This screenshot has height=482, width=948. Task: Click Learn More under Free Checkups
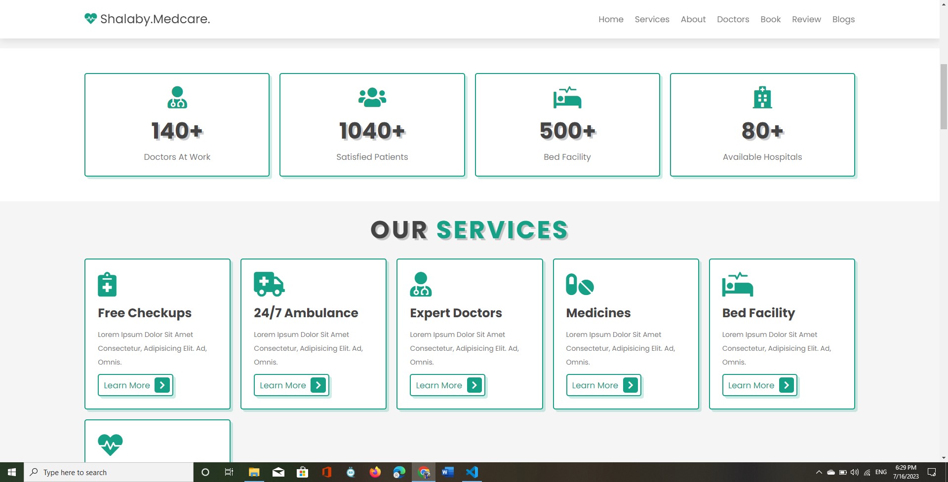[135, 385]
